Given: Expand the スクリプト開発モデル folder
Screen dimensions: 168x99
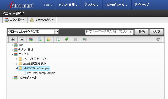Looking at the screenshot, I should pyautogui.click(x=17, y=59).
